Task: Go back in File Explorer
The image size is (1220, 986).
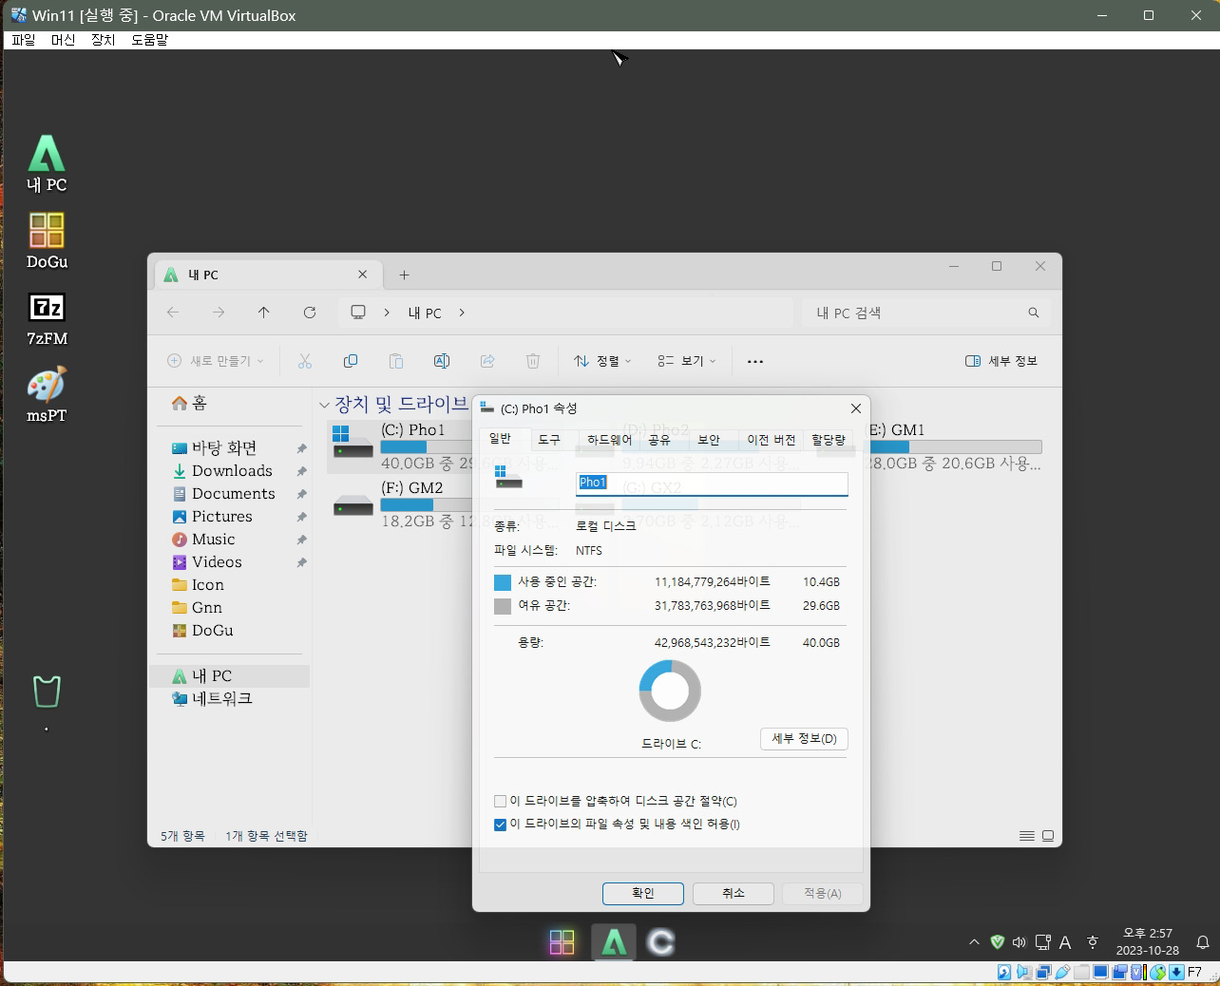Action: [173, 313]
